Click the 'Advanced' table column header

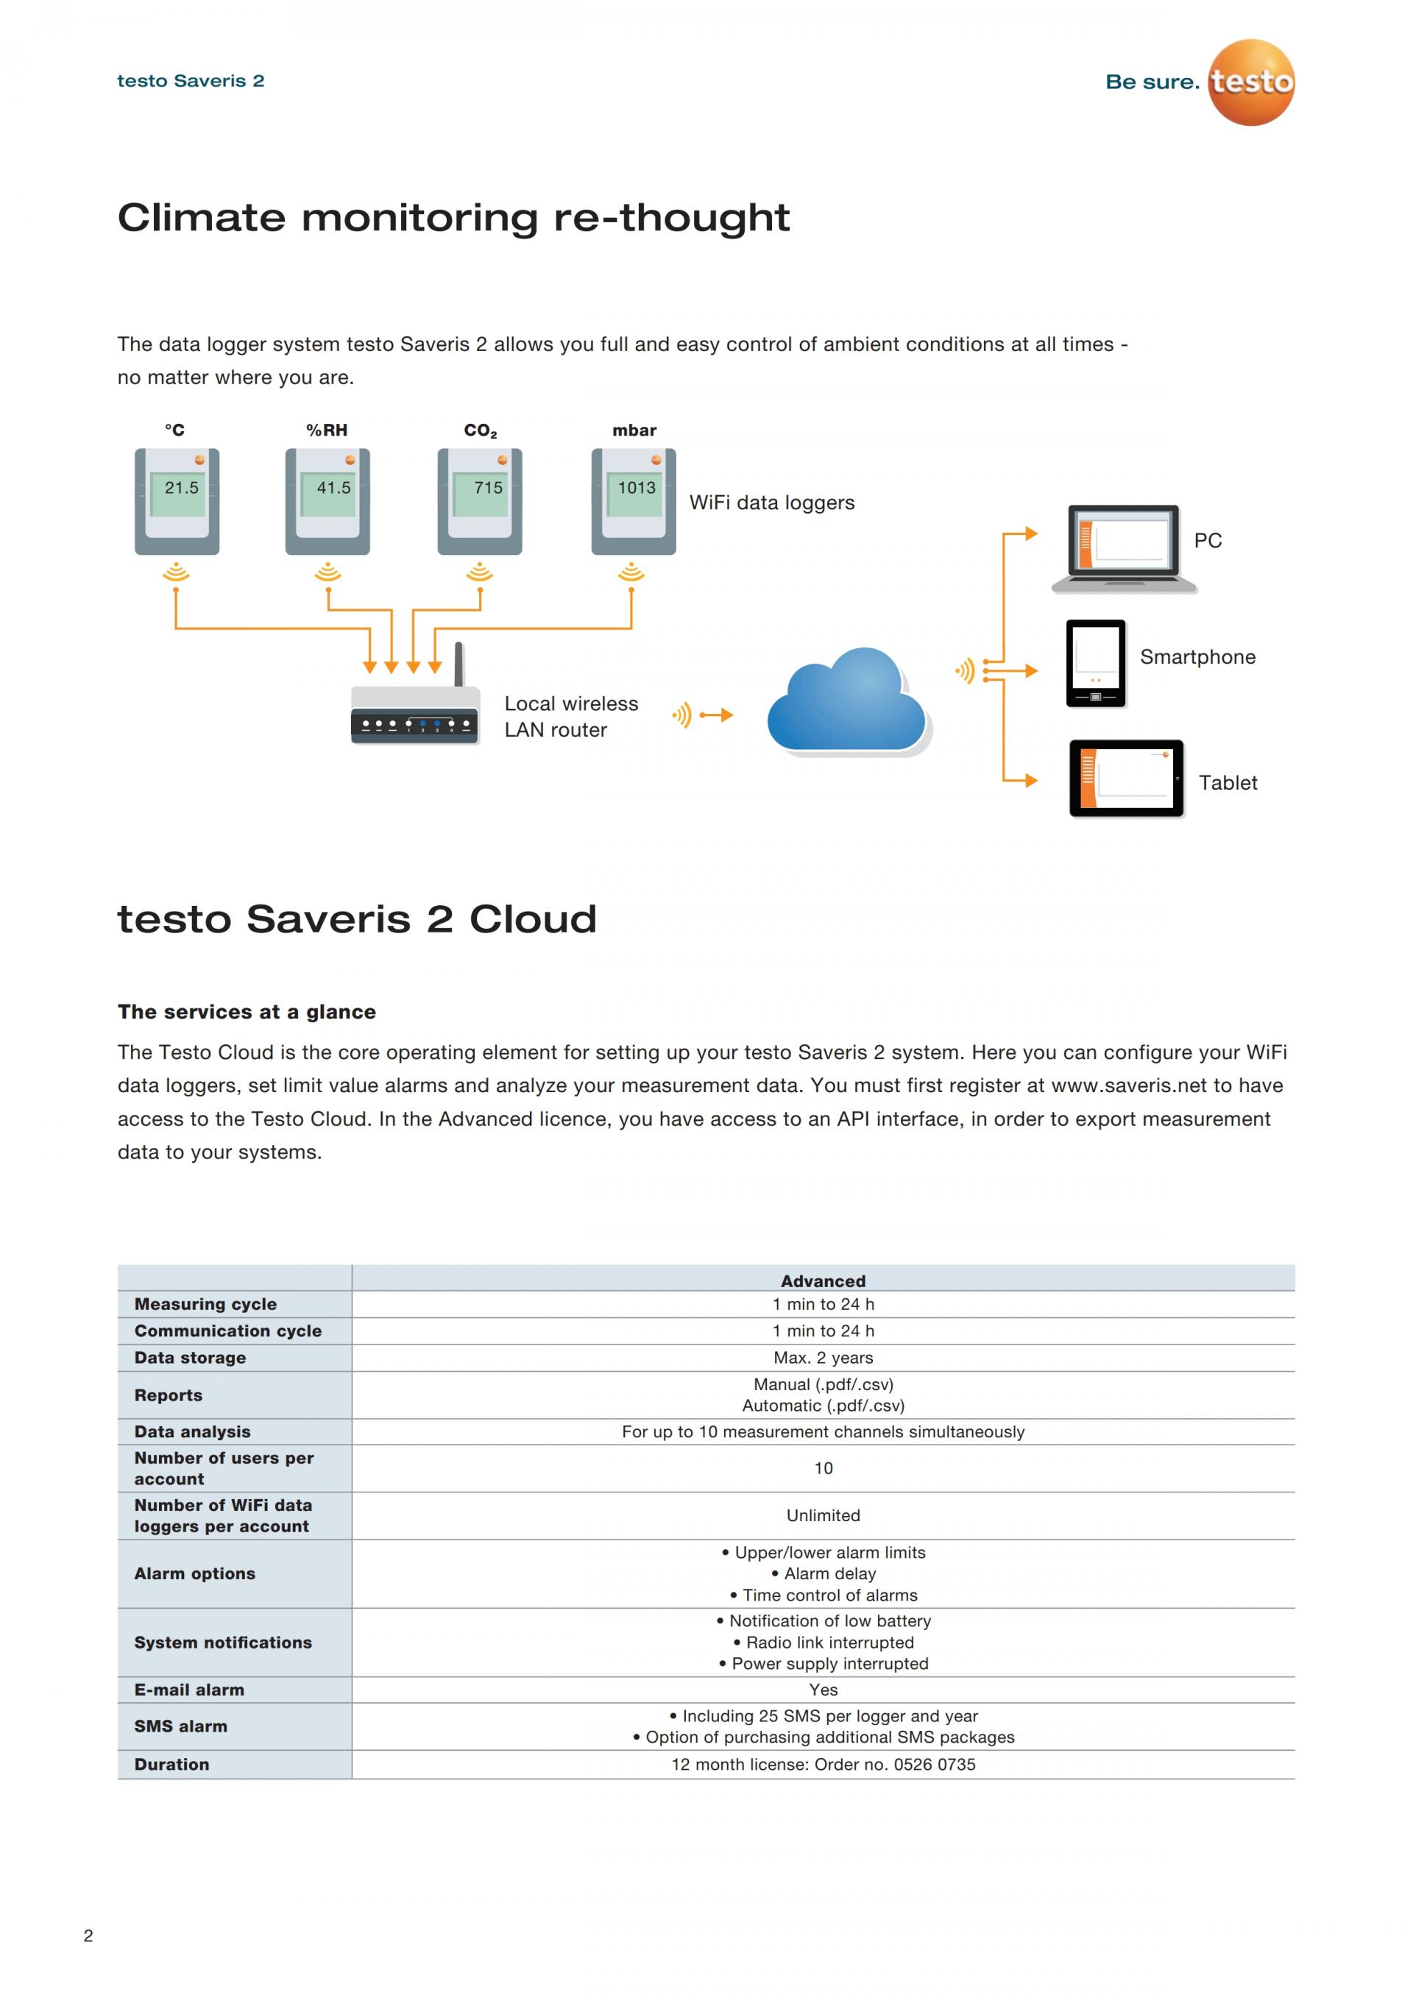[822, 1281]
